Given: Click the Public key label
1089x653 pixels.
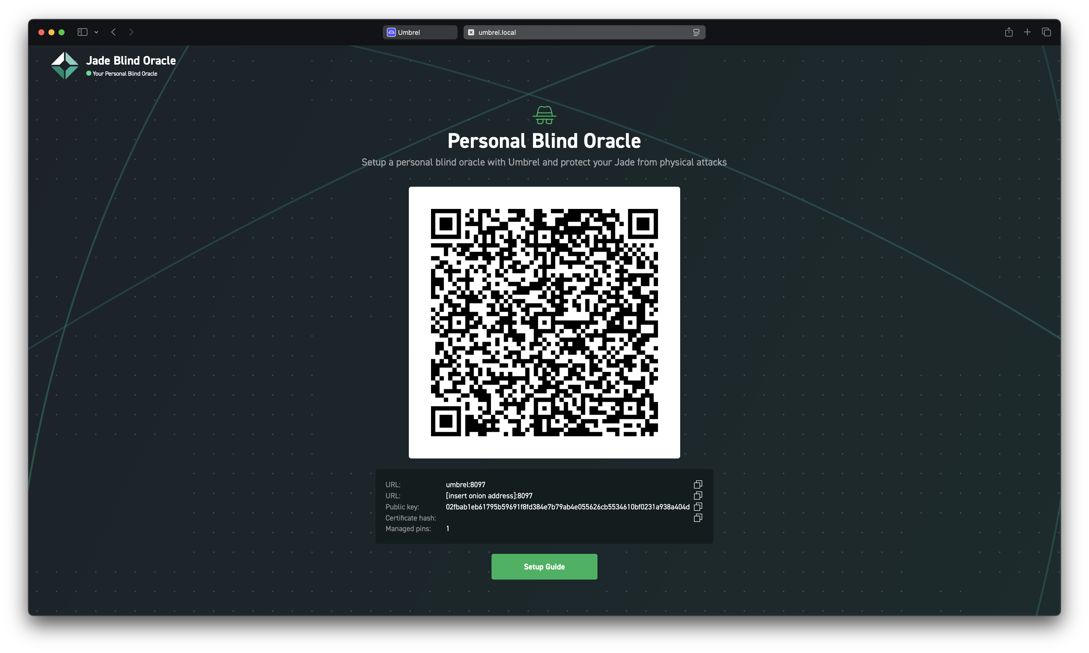Looking at the screenshot, I should (x=402, y=507).
